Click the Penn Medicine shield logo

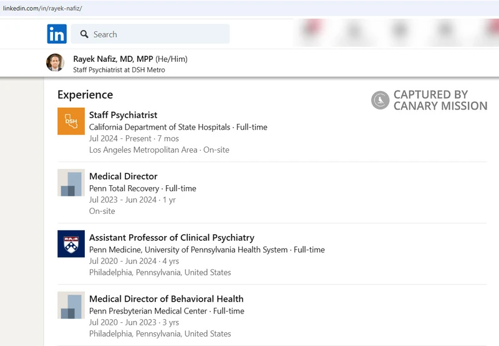tap(71, 244)
